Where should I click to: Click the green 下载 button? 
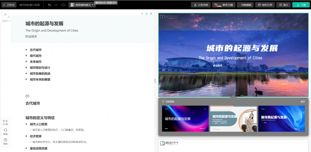(301, 5)
